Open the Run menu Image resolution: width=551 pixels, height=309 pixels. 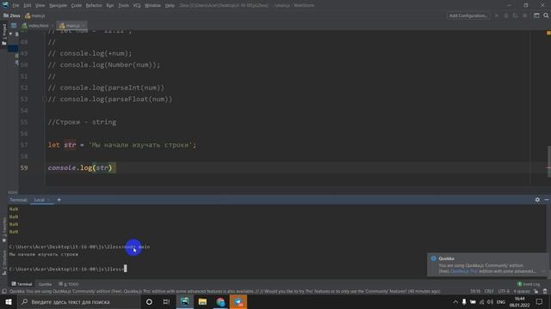pyautogui.click(x=110, y=5)
